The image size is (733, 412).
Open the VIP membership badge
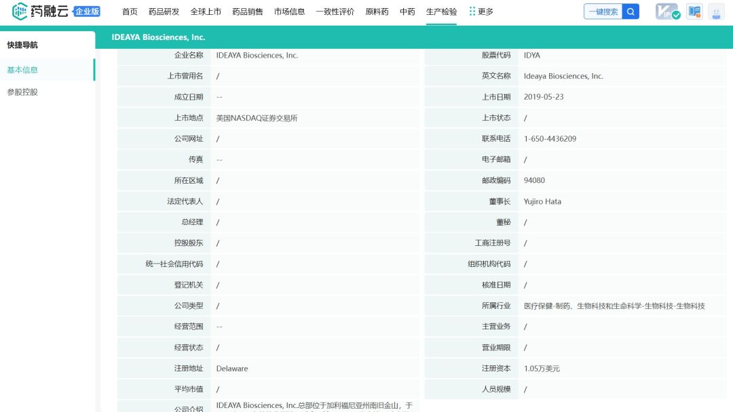pyautogui.click(x=667, y=12)
